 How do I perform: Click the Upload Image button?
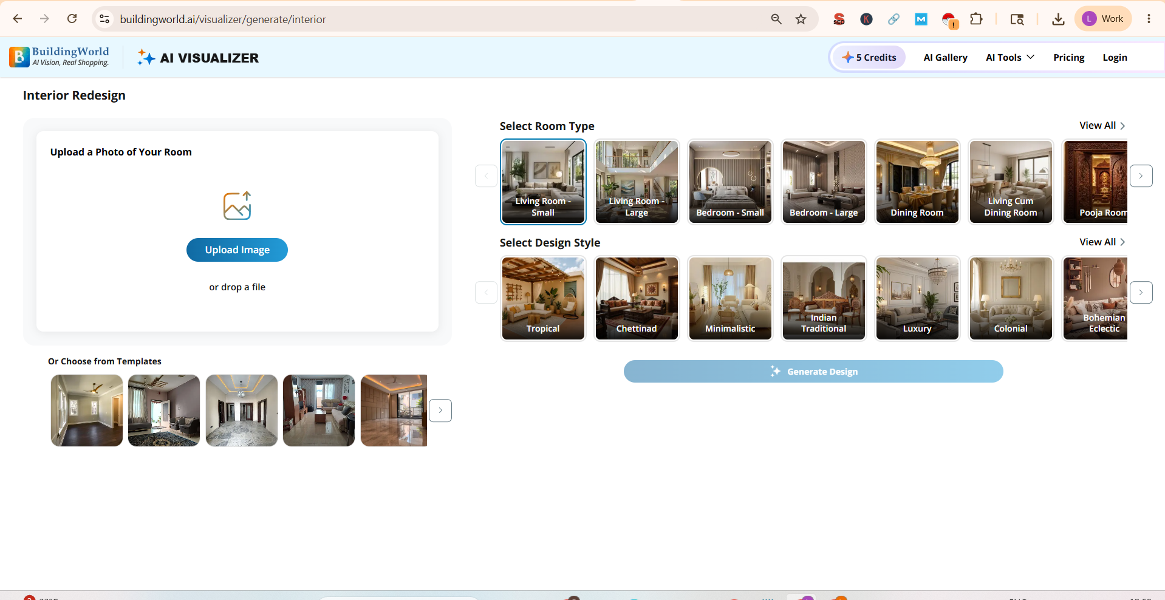click(237, 250)
